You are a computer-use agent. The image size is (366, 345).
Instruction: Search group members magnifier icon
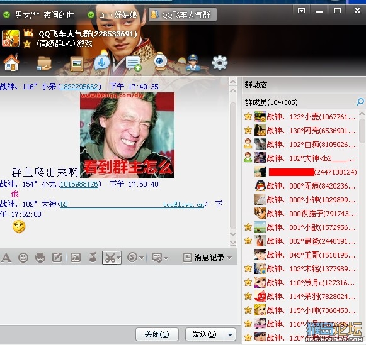360,102
